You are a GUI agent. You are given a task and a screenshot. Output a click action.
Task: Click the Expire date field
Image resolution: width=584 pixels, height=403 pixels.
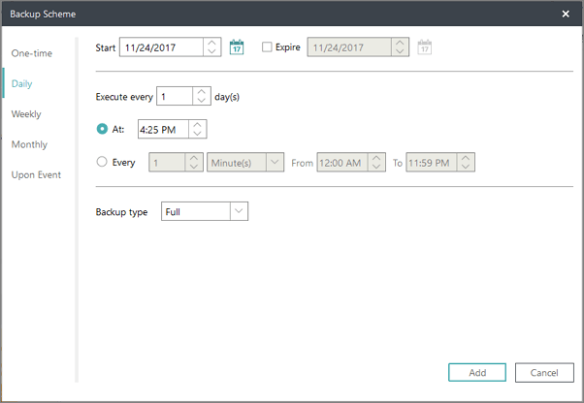point(349,47)
